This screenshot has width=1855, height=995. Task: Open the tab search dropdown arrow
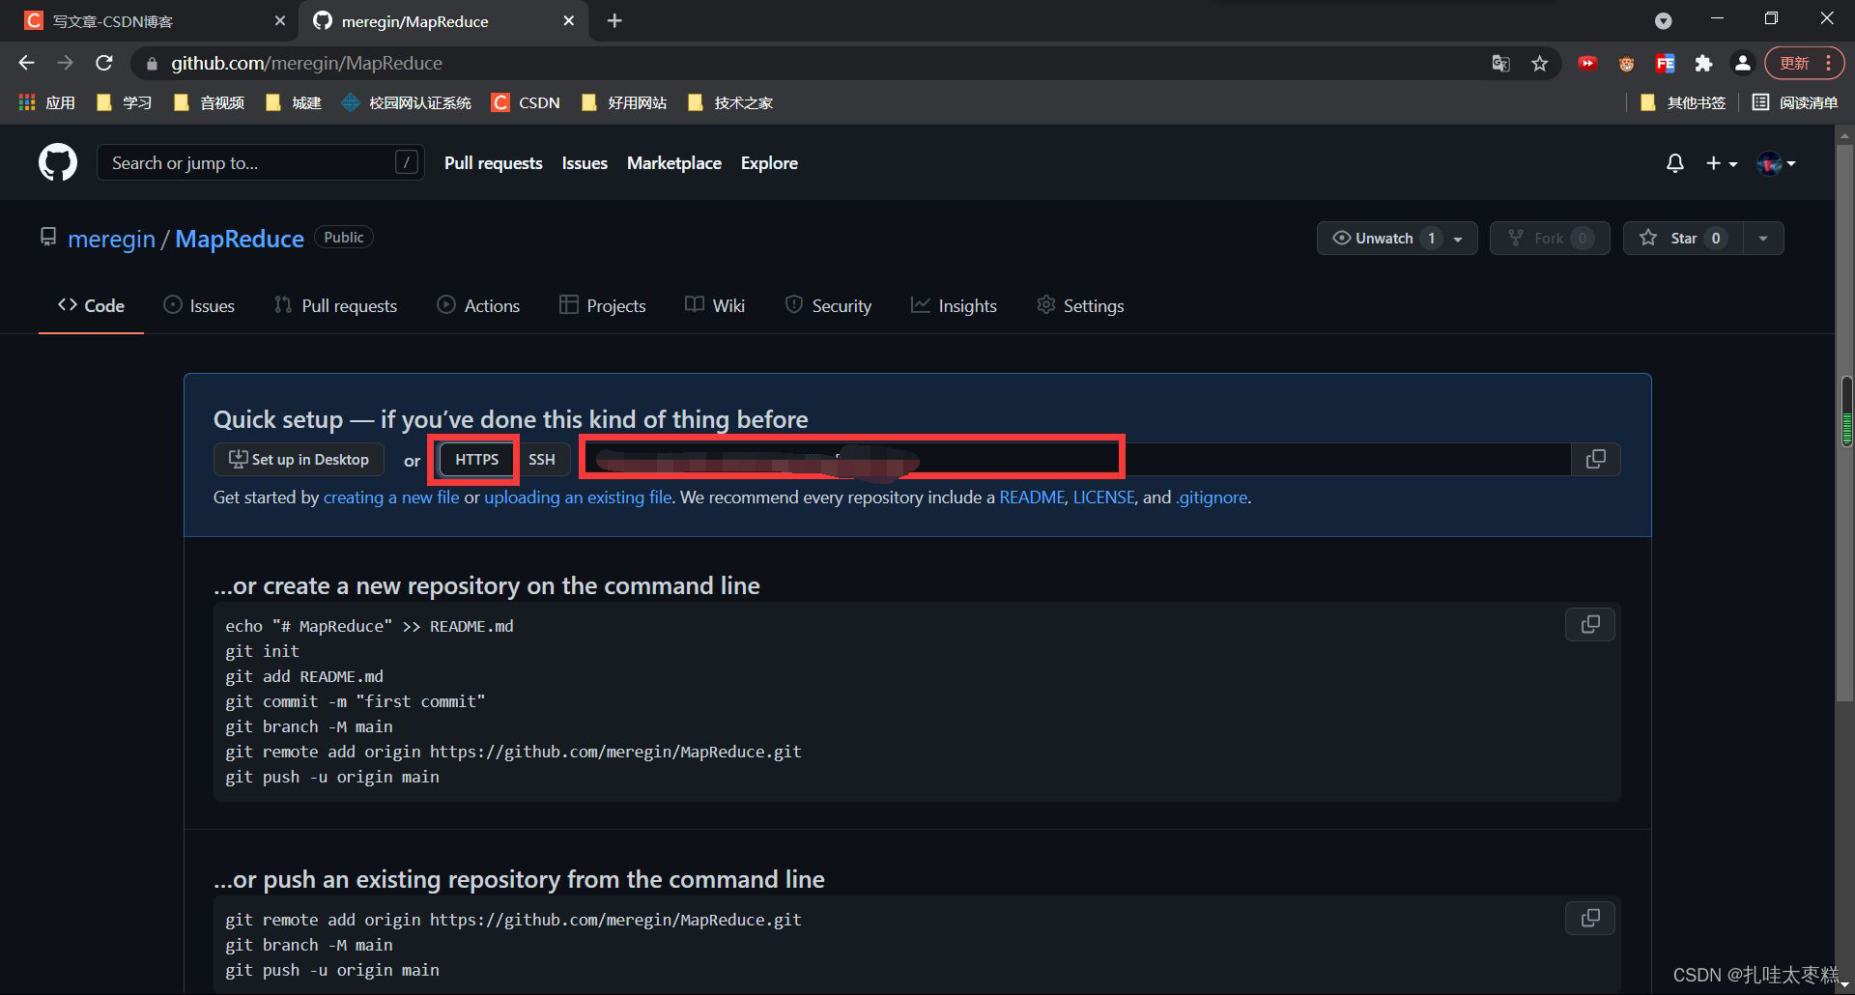coord(1664,20)
